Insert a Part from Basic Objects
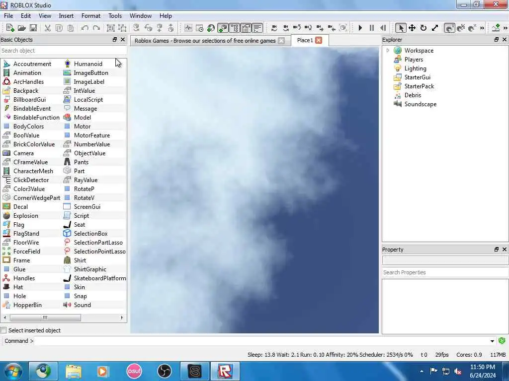The image size is (509, 381). point(79,171)
